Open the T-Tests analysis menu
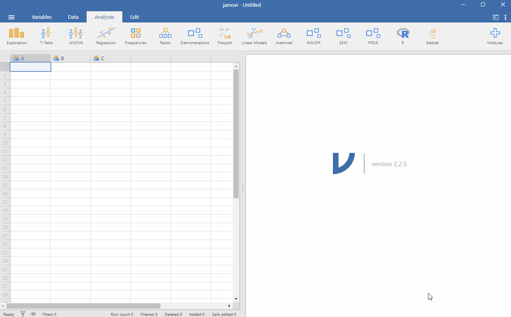 [47, 36]
